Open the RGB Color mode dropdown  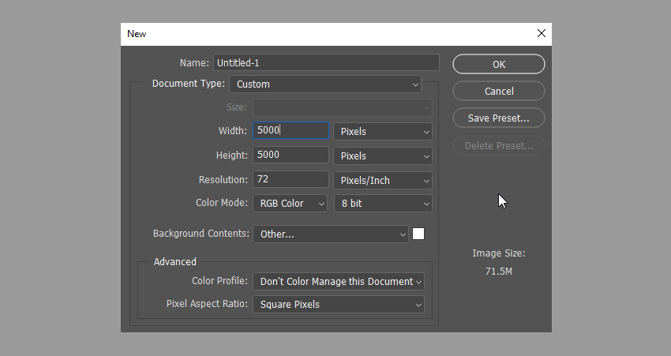[290, 204]
